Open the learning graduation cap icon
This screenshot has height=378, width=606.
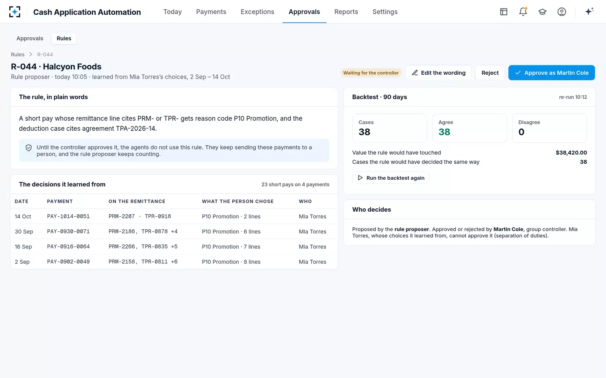point(542,12)
